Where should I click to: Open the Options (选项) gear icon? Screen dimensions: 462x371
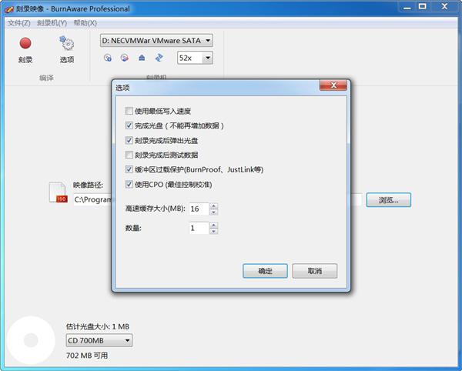tap(67, 49)
